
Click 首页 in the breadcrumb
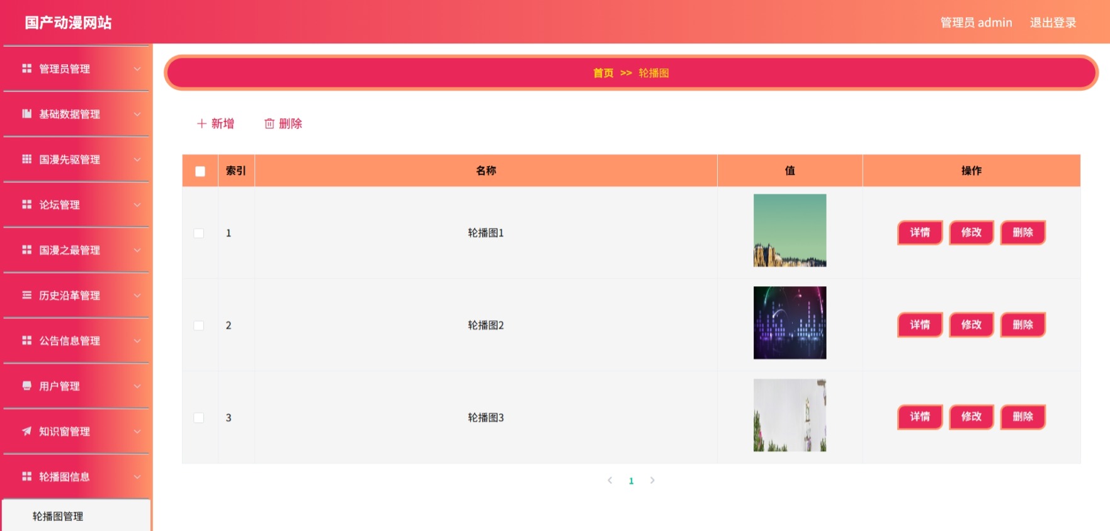click(x=603, y=73)
